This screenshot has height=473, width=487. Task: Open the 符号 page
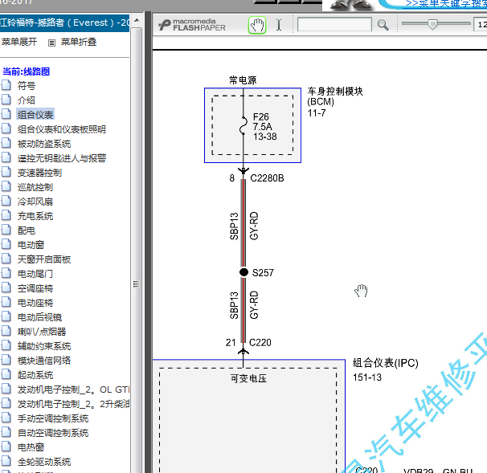[26, 86]
